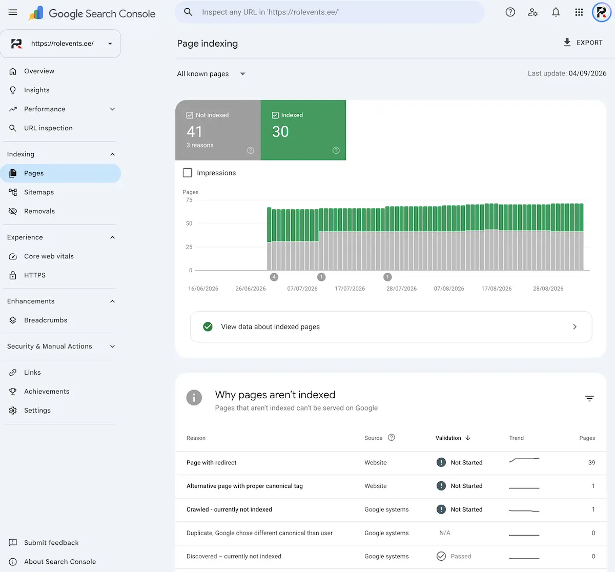Viewport: 615px width, 572px height.
Task: Open the table filter icon
Action: click(x=589, y=398)
